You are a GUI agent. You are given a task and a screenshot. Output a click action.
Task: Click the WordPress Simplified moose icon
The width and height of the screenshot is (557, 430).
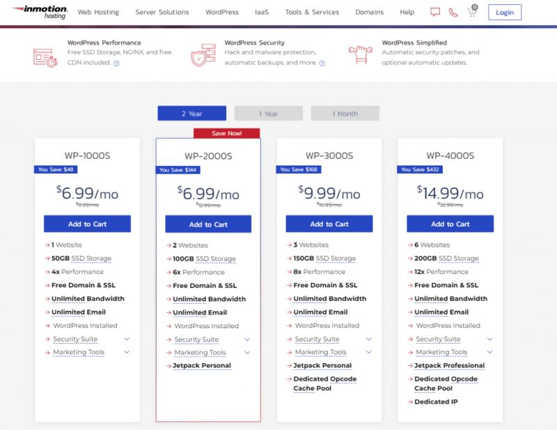pyautogui.click(x=361, y=54)
